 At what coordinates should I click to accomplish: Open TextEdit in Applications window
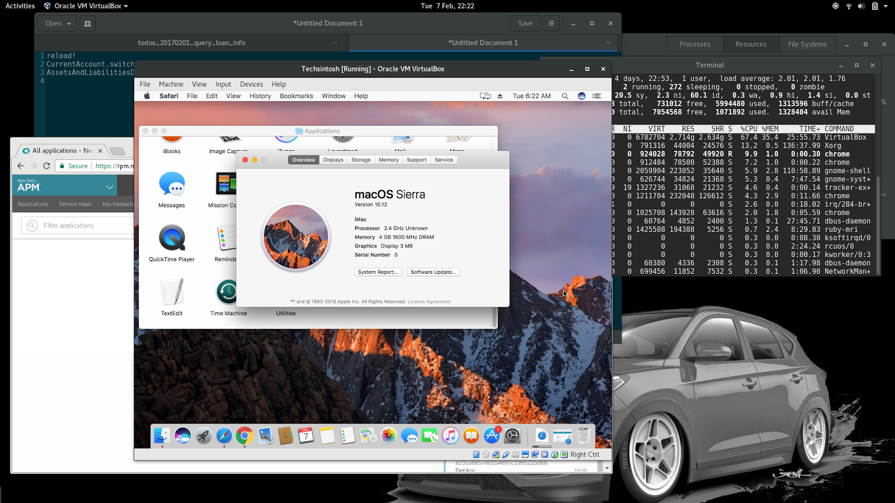pos(172,297)
